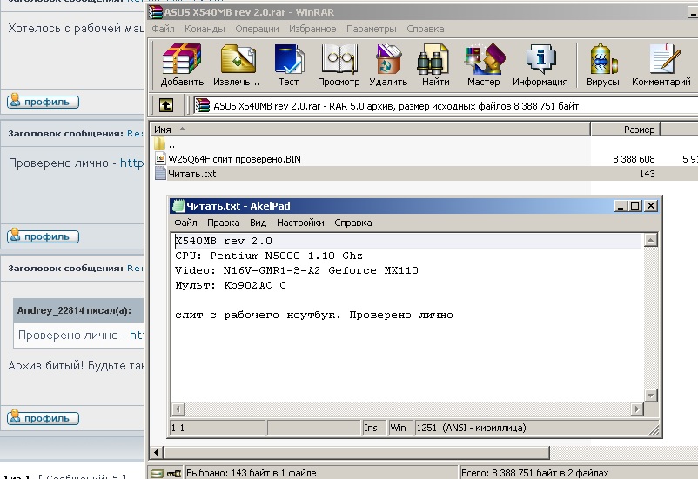Sort file list by Размер column
This screenshot has width=698, height=479.
tap(626, 130)
